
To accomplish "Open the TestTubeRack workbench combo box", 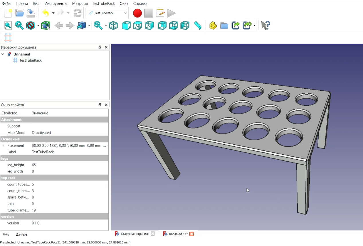I will click(107, 13).
